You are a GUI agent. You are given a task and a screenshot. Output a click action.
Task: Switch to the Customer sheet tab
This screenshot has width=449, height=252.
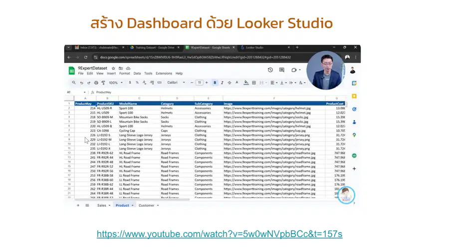(x=146, y=205)
